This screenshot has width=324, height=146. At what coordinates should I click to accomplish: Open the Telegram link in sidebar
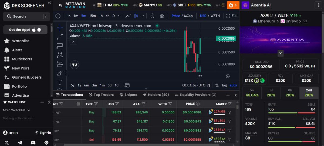click(20, 142)
